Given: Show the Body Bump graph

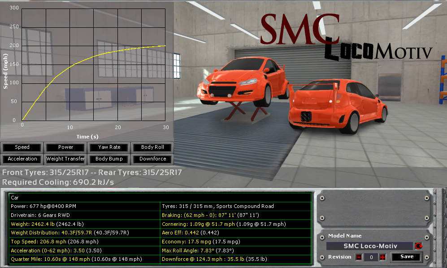Looking at the screenshot, I should tap(109, 159).
